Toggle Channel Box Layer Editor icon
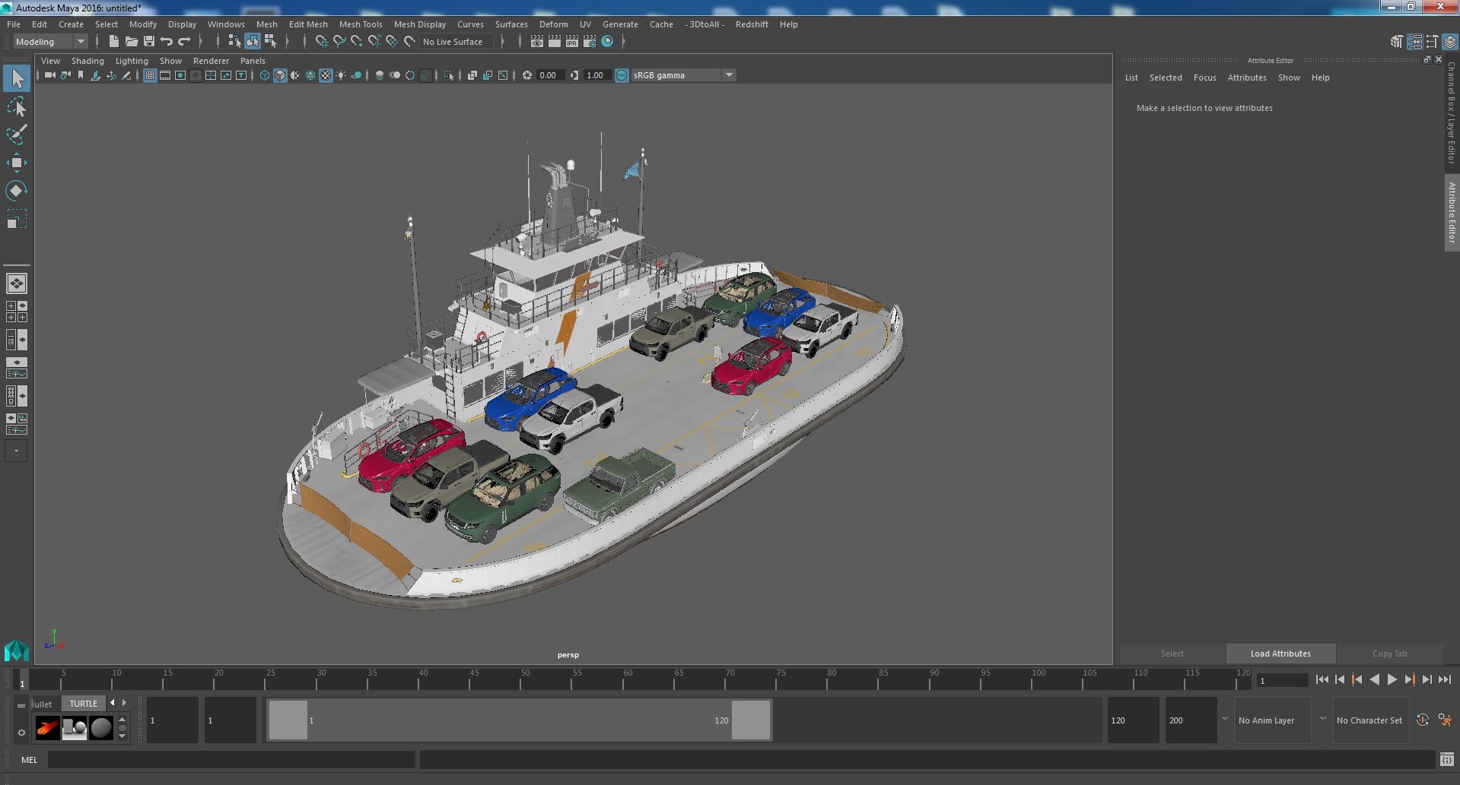Screen dimensions: 1460x785 [x=1449, y=42]
